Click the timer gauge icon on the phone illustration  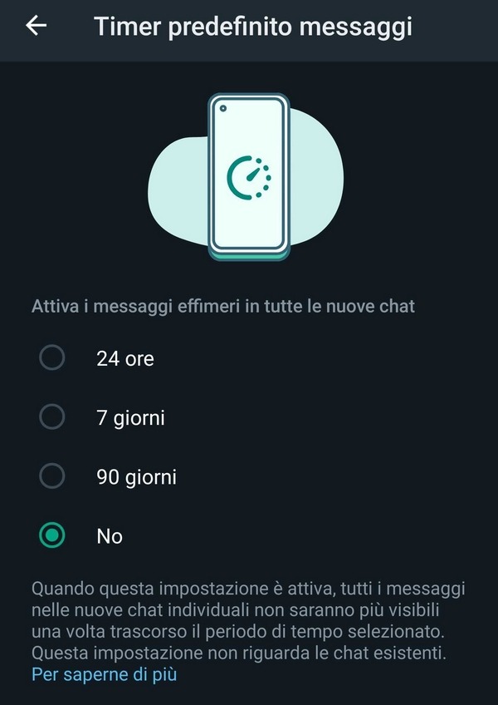247,178
